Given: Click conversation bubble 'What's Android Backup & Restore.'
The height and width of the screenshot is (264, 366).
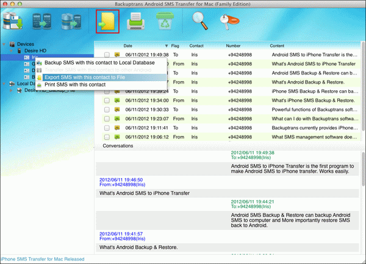Looking at the screenshot, I should (228, 247).
